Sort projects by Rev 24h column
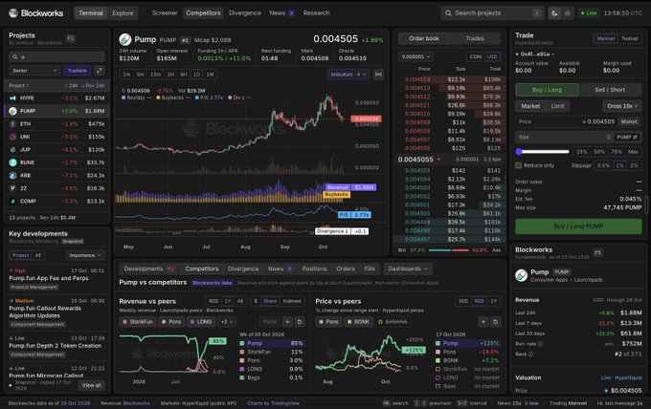 (95, 85)
